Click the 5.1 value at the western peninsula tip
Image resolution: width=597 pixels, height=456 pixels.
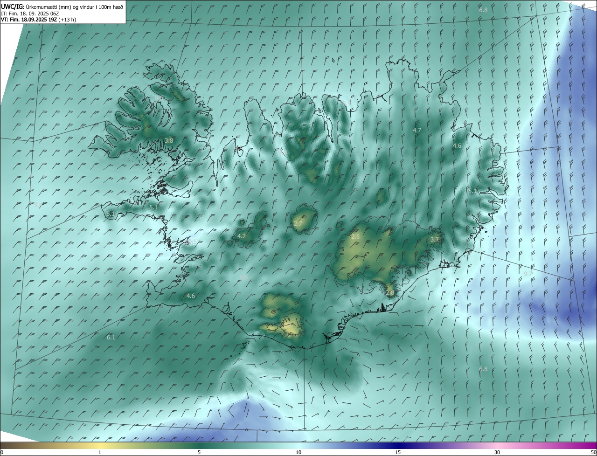tap(111, 214)
